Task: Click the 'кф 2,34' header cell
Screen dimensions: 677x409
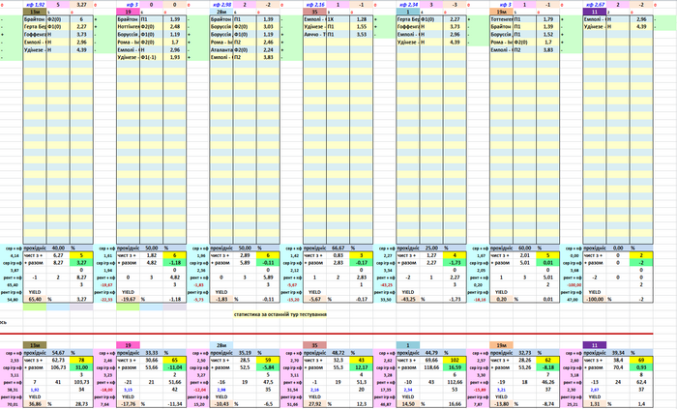Action: coord(408,4)
